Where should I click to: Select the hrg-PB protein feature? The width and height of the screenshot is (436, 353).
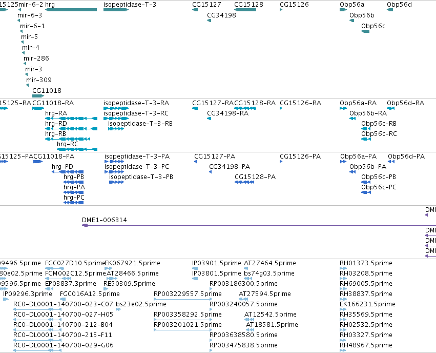(x=73, y=182)
